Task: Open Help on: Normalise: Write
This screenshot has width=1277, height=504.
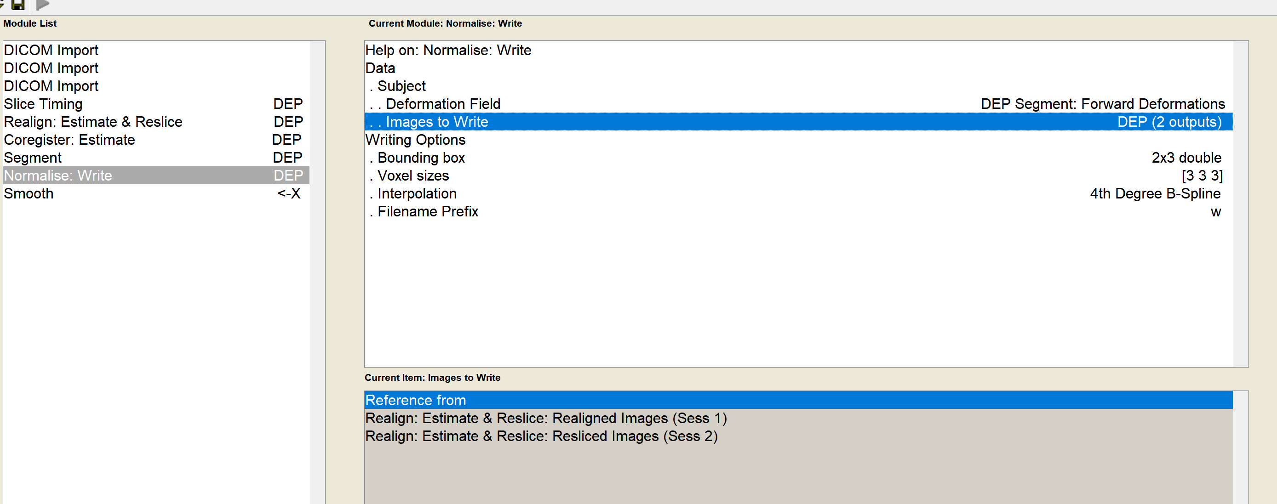Action: pos(799,50)
